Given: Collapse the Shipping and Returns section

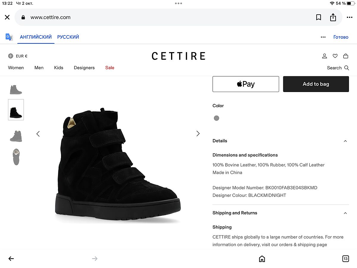Looking at the screenshot, I should (x=345, y=213).
